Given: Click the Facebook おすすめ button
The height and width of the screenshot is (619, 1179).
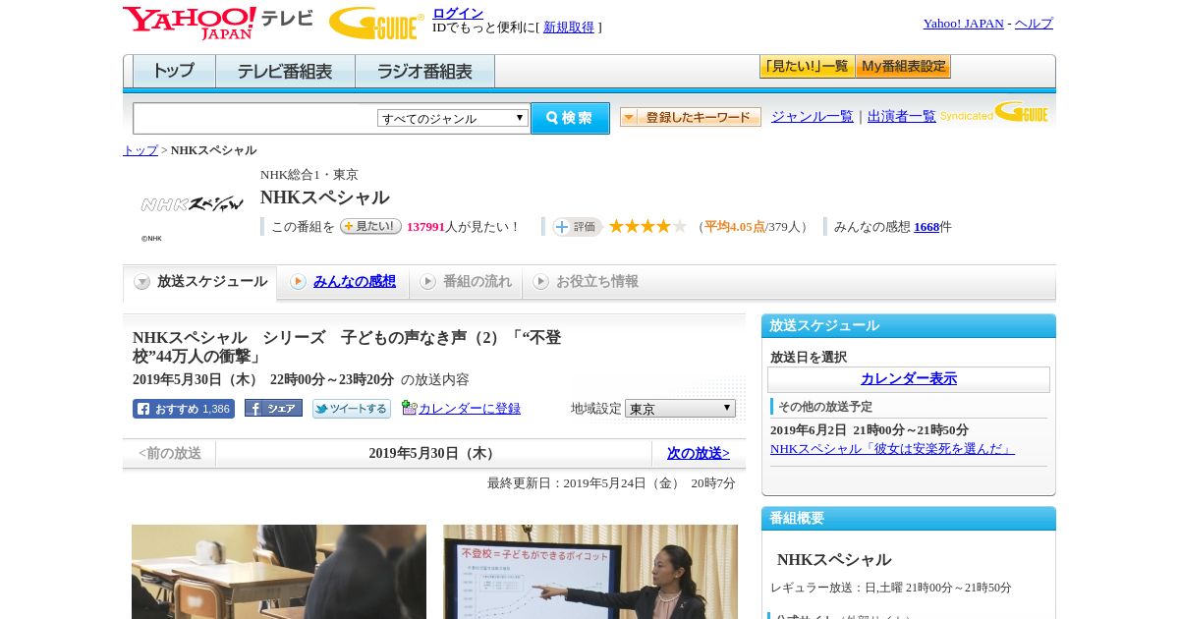Looking at the screenshot, I should (184, 409).
